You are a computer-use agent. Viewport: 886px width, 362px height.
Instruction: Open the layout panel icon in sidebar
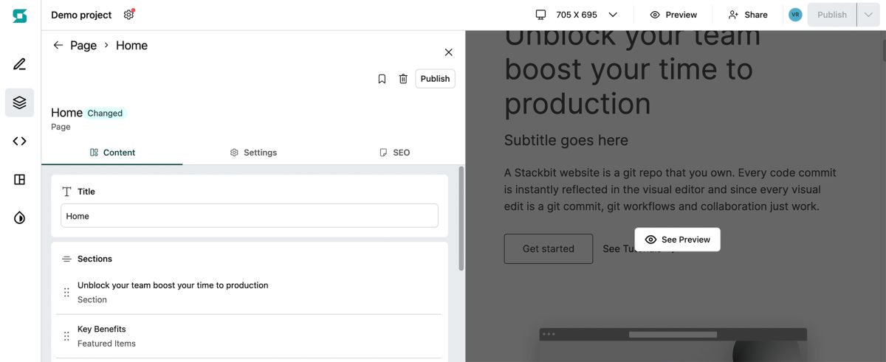[20, 179]
